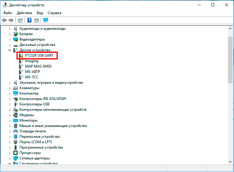Click the display card icon beside Видеоадаптеры
This screenshot has height=172, width=234.
[x=15, y=39]
